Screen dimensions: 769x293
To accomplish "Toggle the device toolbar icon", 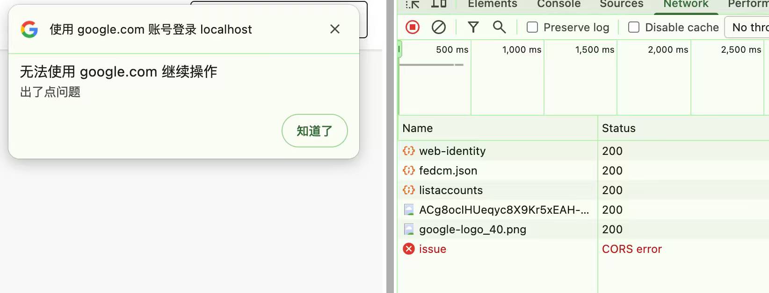I will tap(438, 4).
